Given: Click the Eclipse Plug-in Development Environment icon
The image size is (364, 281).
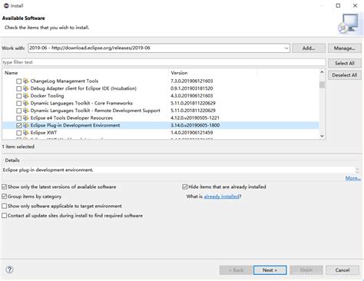Looking at the screenshot, I should click(26, 125).
